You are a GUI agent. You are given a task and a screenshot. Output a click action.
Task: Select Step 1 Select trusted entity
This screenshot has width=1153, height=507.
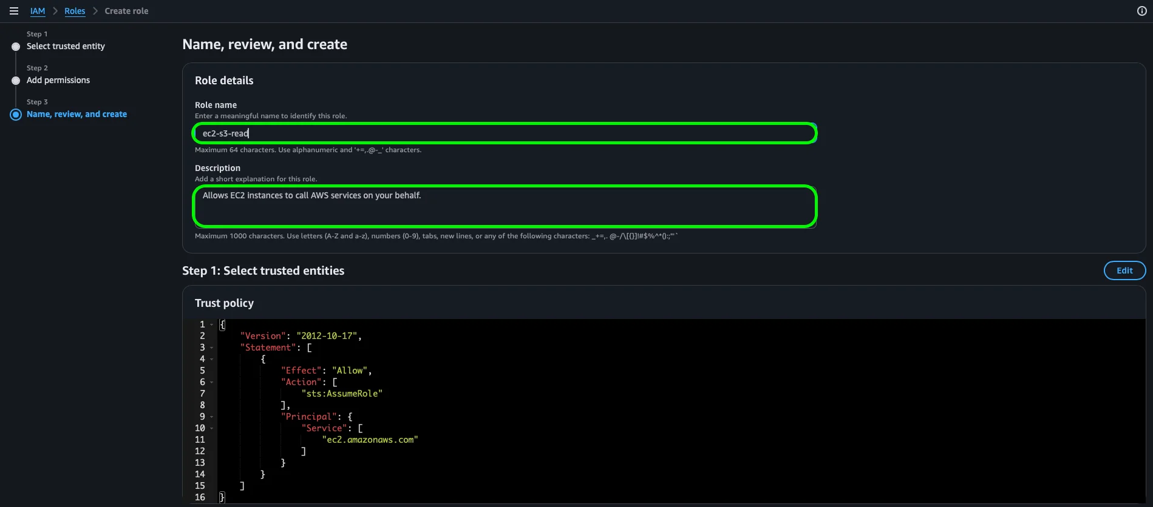tap(66, 46)
